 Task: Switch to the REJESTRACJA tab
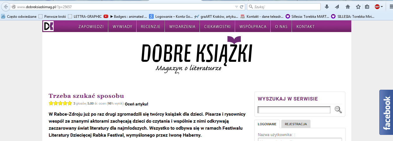tap(296, 124)
